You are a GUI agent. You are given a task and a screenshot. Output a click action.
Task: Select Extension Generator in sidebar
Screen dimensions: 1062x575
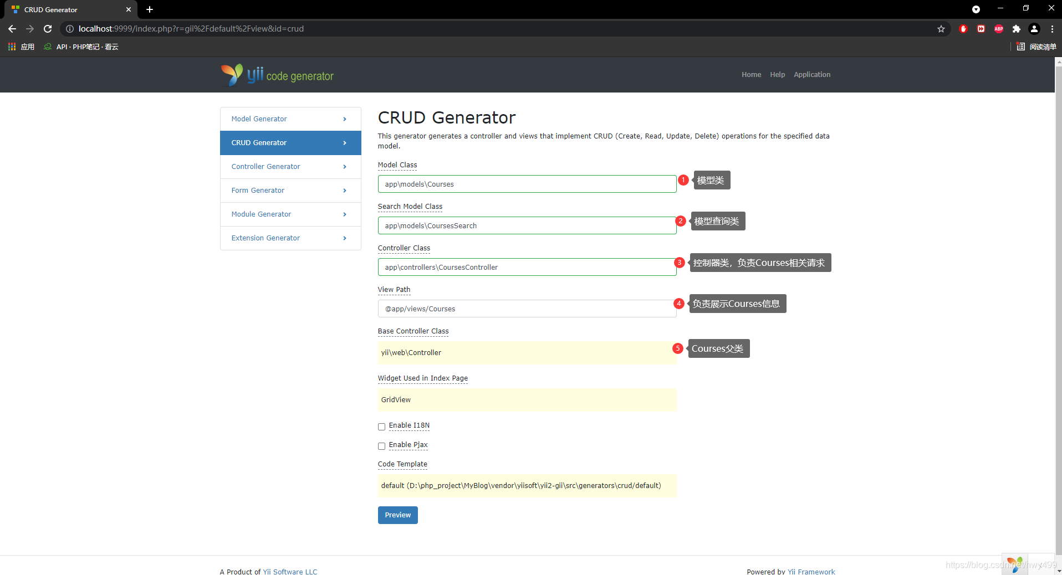(x=290, y=238)
